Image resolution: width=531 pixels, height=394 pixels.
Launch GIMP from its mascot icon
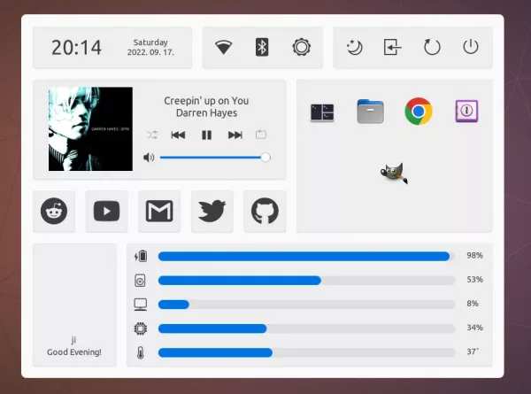(x=394, y=173)
